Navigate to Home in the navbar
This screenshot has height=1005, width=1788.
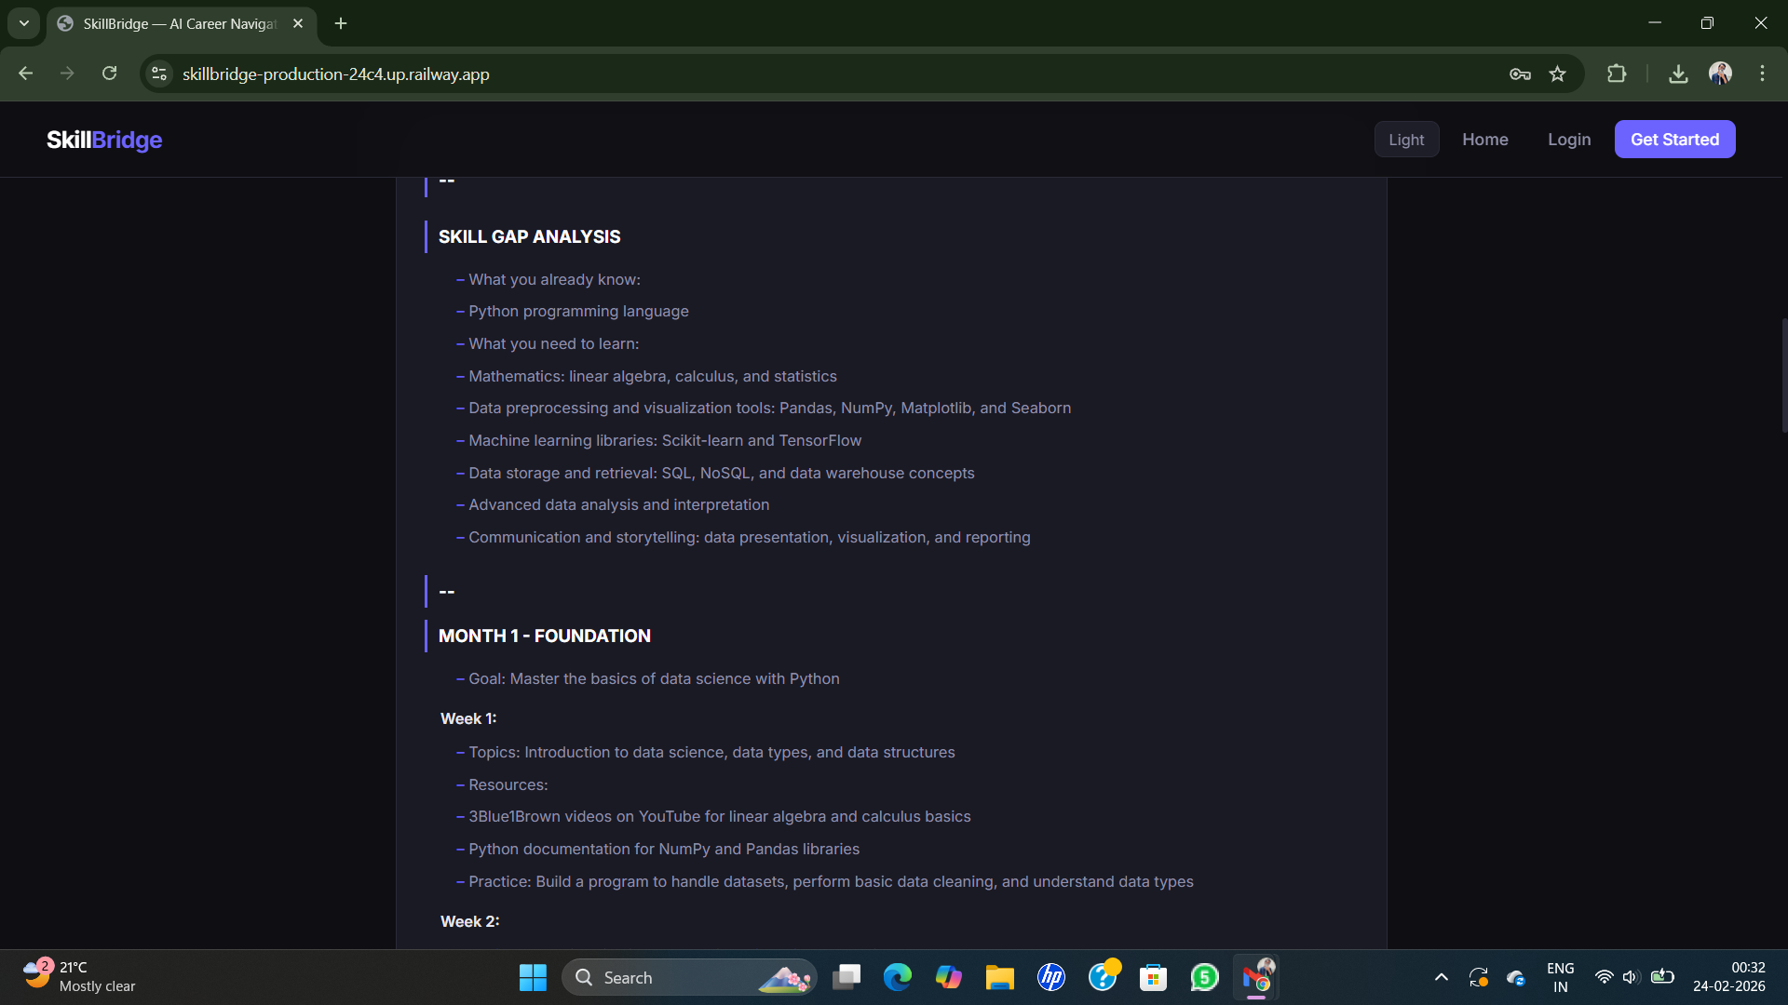pos(1485,139)
